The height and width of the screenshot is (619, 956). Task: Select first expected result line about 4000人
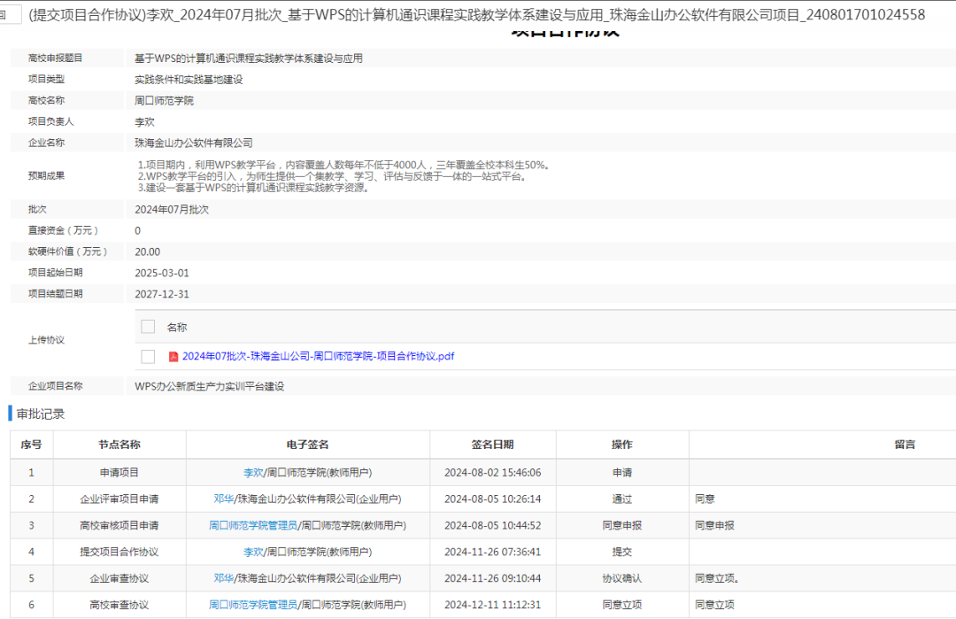344,165
